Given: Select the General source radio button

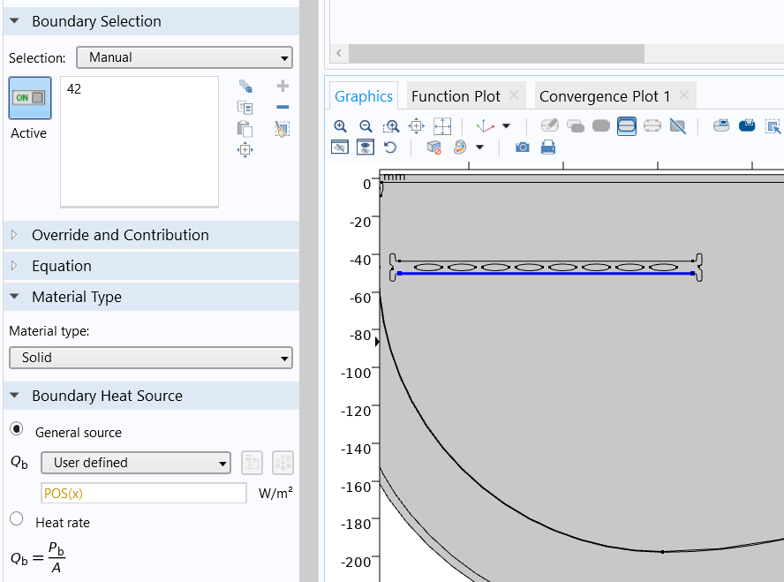Looking at the screenshot, I should pyautogui.click(x=17, y=429).
